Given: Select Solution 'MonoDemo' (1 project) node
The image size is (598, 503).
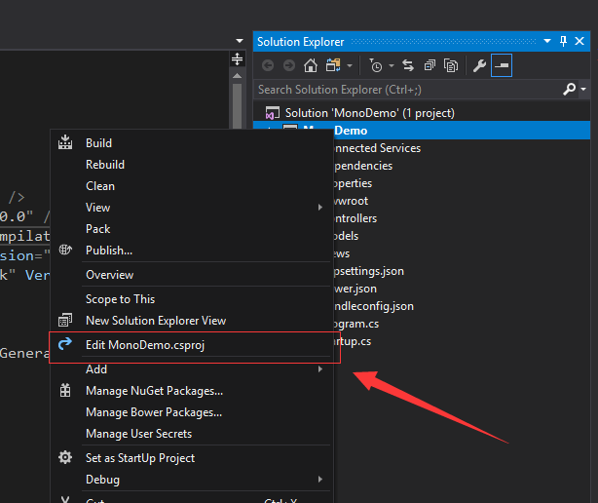Looking at the screenshot, I should tap(369, 113).
